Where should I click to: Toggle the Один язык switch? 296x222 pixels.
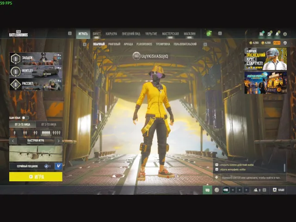(x=25, y=118)
